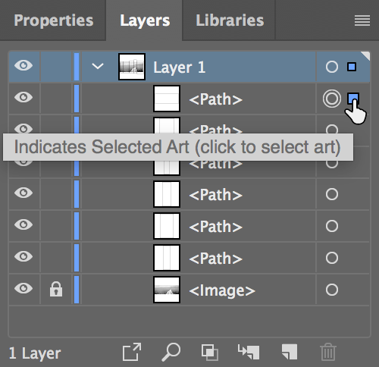
Task: Click thumbnail of third <Path> above <Image>
Action: point(167,194)
